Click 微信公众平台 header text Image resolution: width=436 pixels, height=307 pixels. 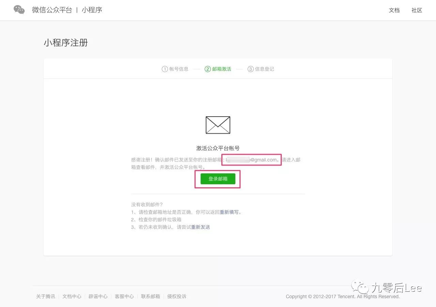pyautogui.click(x=52, y=10)
